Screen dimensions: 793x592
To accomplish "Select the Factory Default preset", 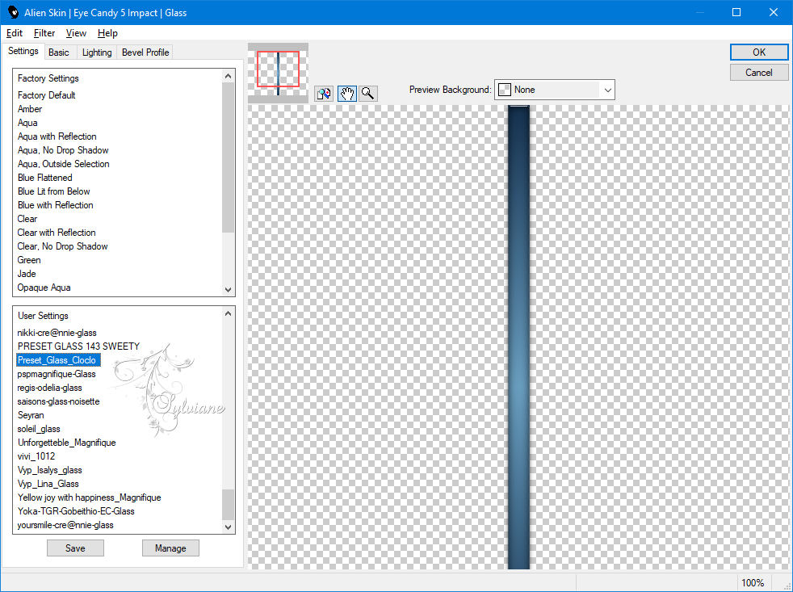I will click(47, 95).
